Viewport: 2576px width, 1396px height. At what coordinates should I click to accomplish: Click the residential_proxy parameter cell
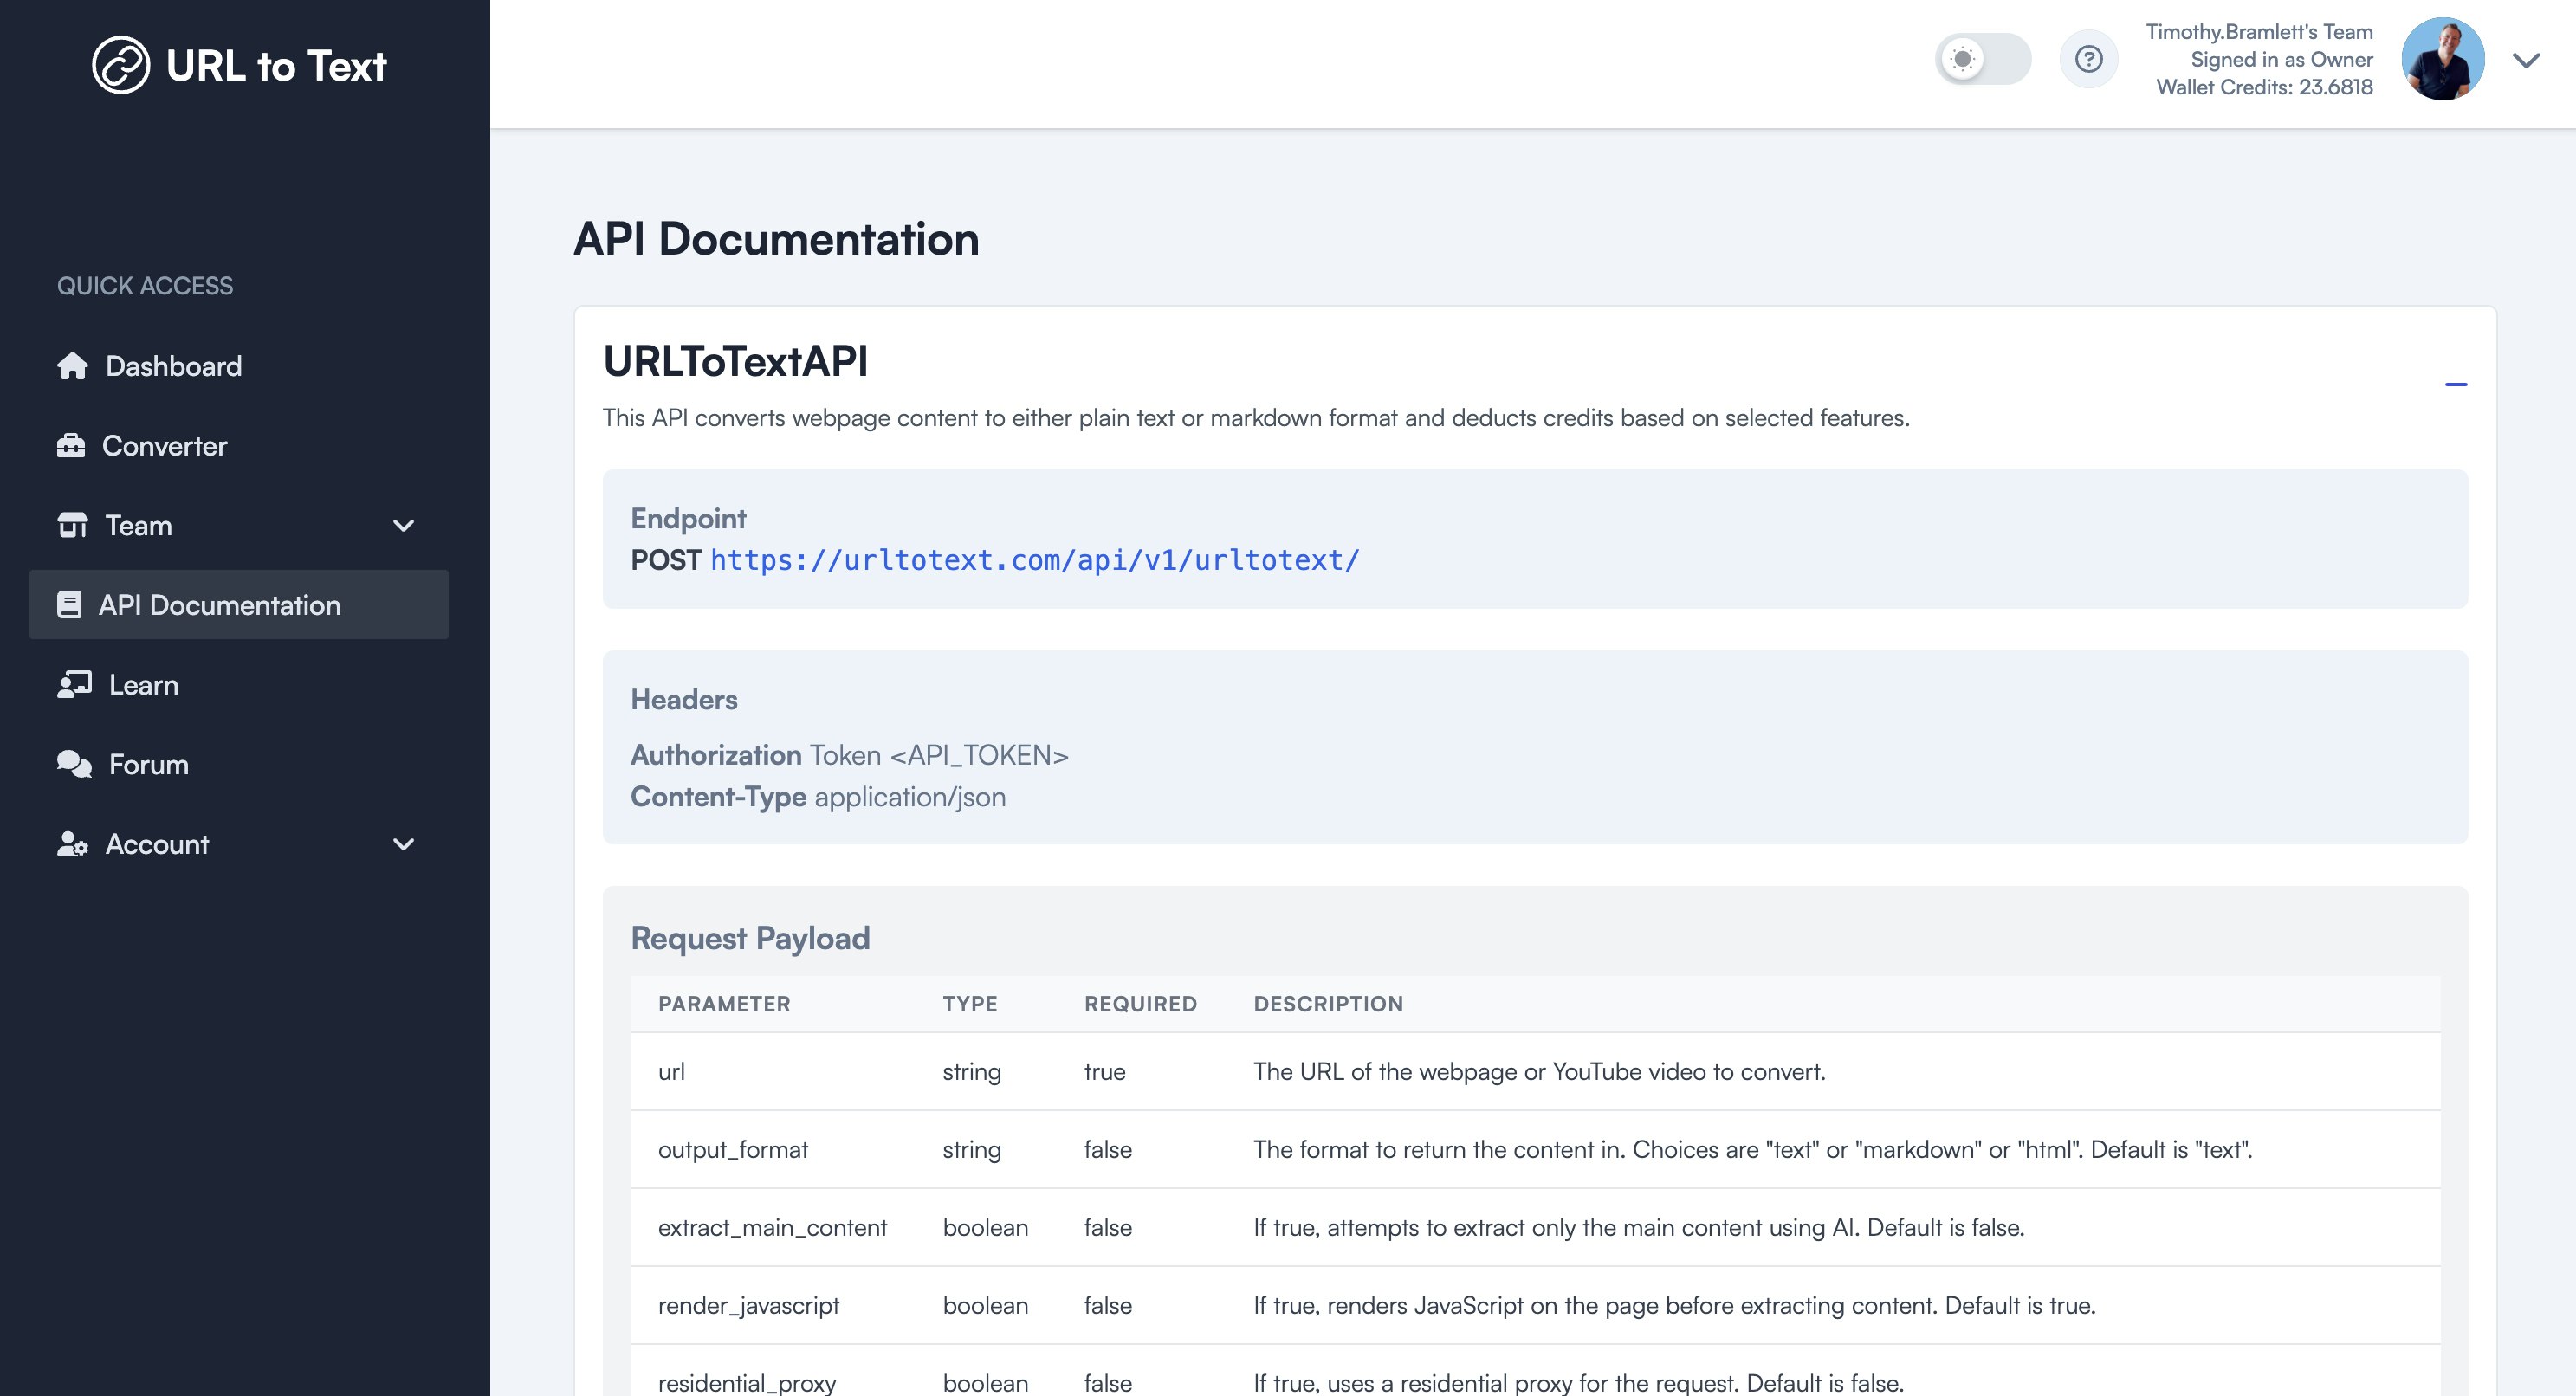(747, 1384)
